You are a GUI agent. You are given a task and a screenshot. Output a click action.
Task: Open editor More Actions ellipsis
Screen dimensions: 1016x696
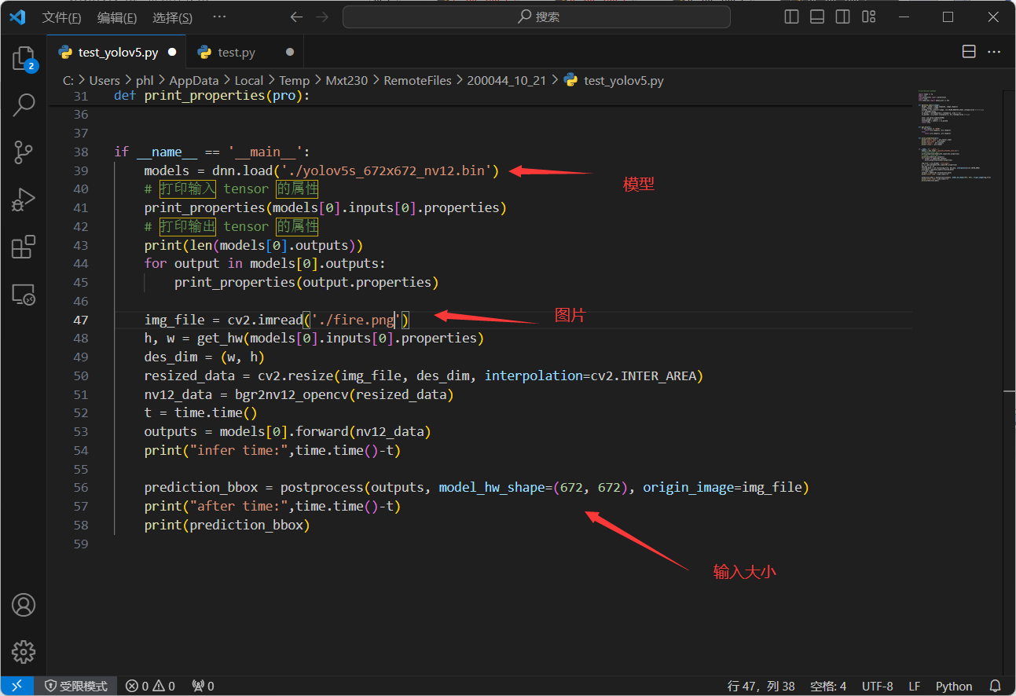click(994, 52)
